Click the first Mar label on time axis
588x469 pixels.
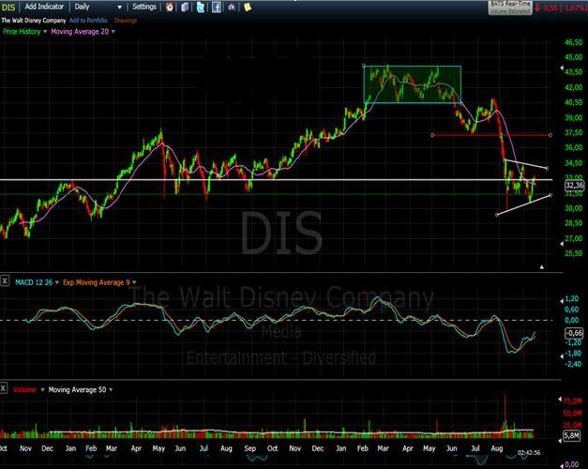point(112,448)
